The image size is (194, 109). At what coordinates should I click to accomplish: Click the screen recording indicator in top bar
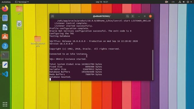pos(166,2)
